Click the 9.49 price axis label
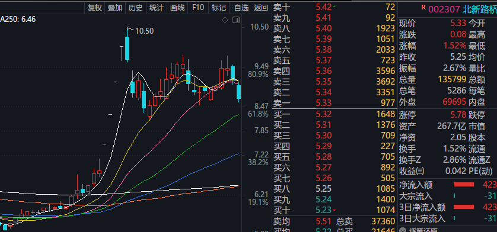 261,66
